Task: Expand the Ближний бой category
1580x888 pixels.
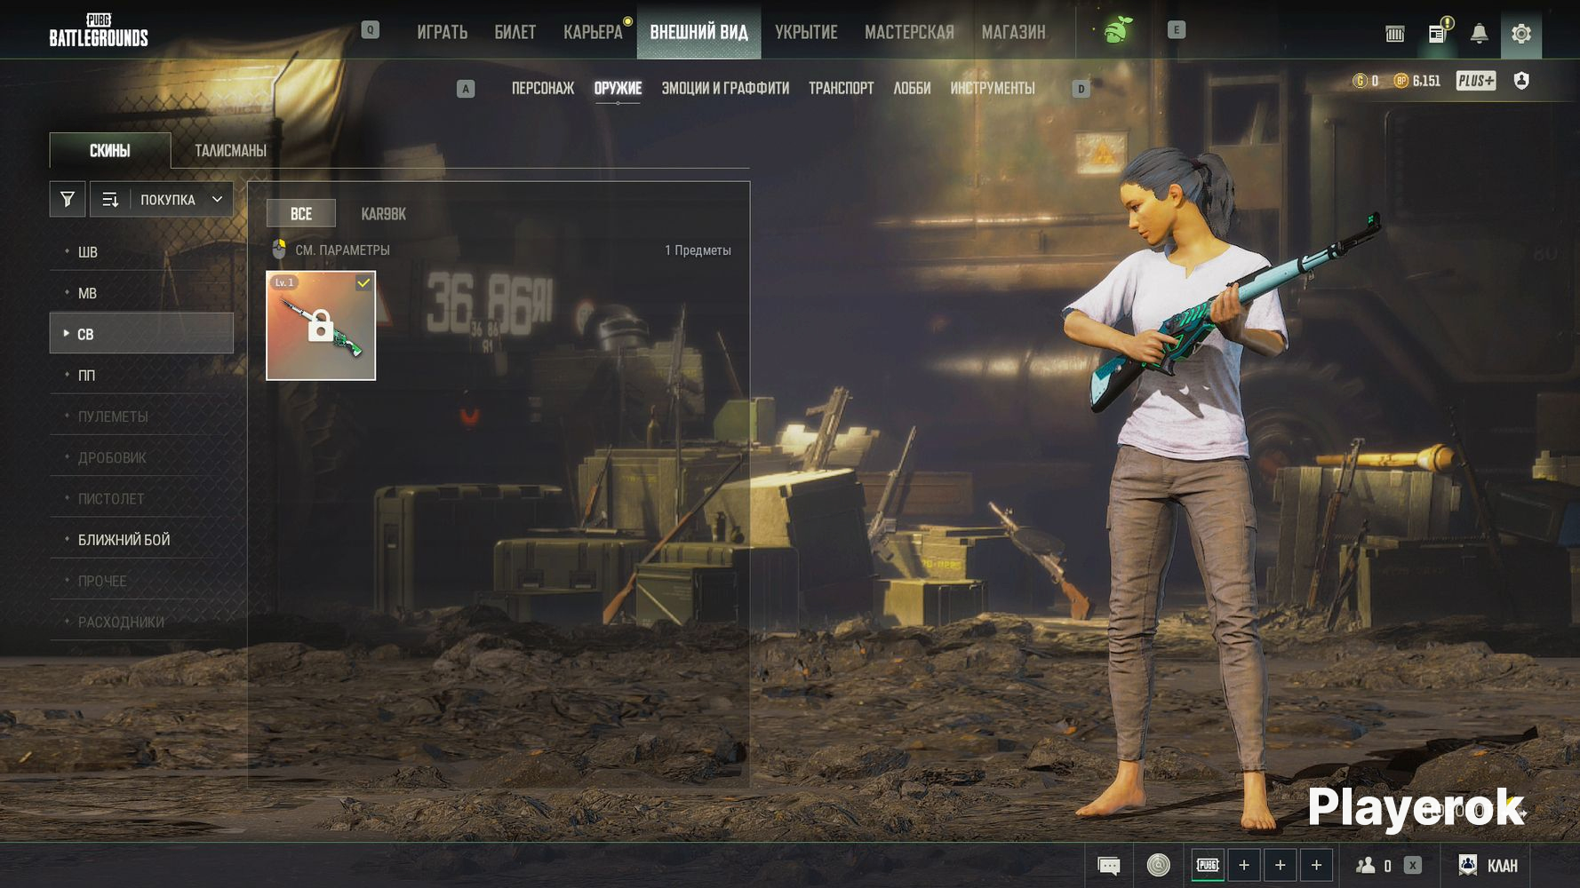Action: point(141,540)
